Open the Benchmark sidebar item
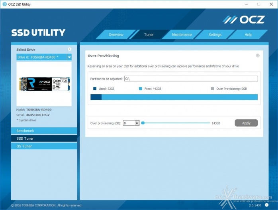The image size is (278, 210). pos(44,131)
